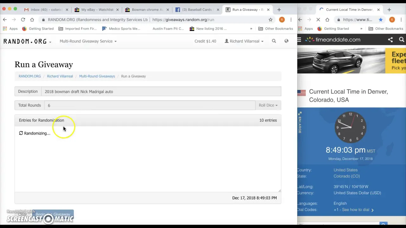This screenshot has height=228, width=406.
Task: Open Other Bookmarks in right browser window
Action: [x=386, y=28]
